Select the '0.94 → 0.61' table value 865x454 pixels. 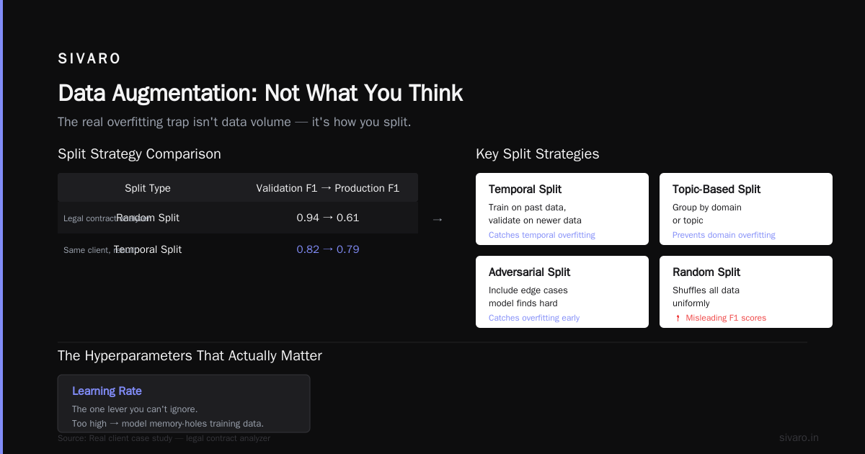click(328, 218)
